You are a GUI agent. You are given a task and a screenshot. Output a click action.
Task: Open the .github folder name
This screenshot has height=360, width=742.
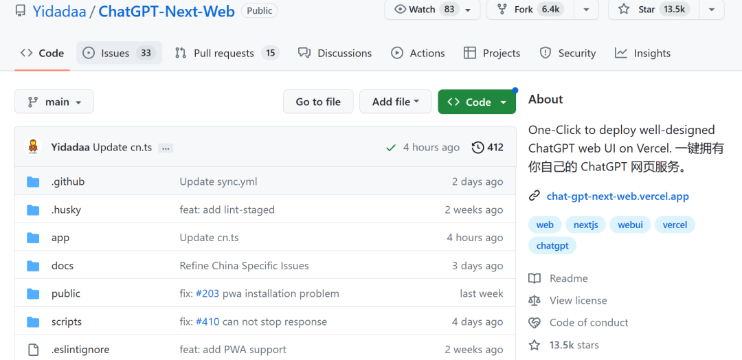click(67, 181)
